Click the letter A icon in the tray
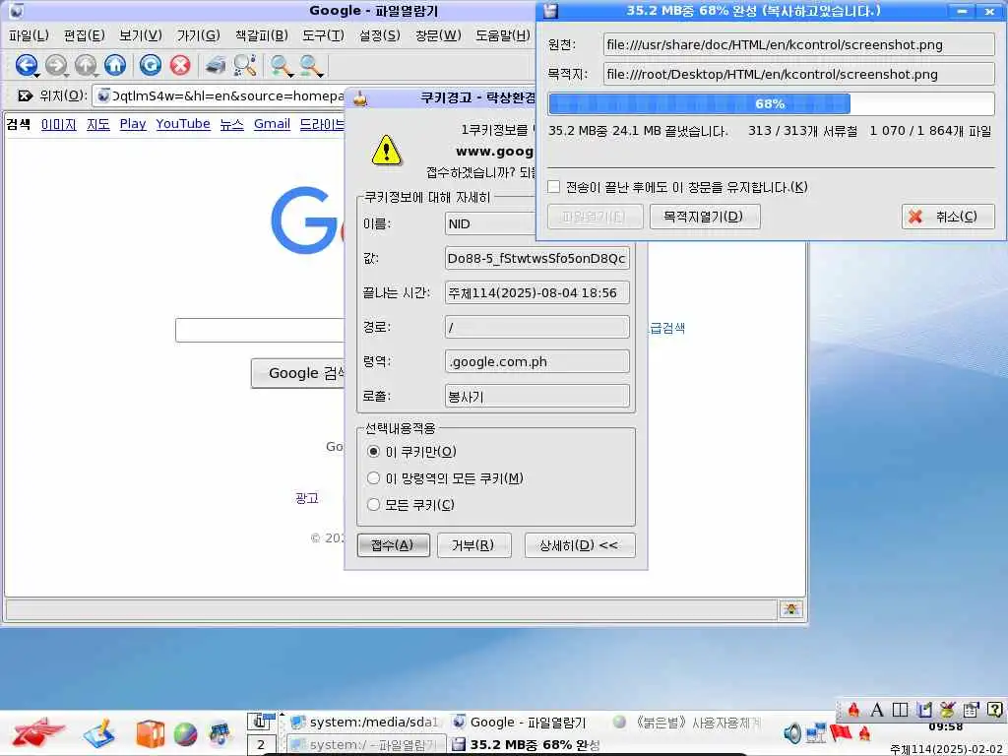Image resolution: width=1008 pixels, height=756 pixels. point(876,710)
